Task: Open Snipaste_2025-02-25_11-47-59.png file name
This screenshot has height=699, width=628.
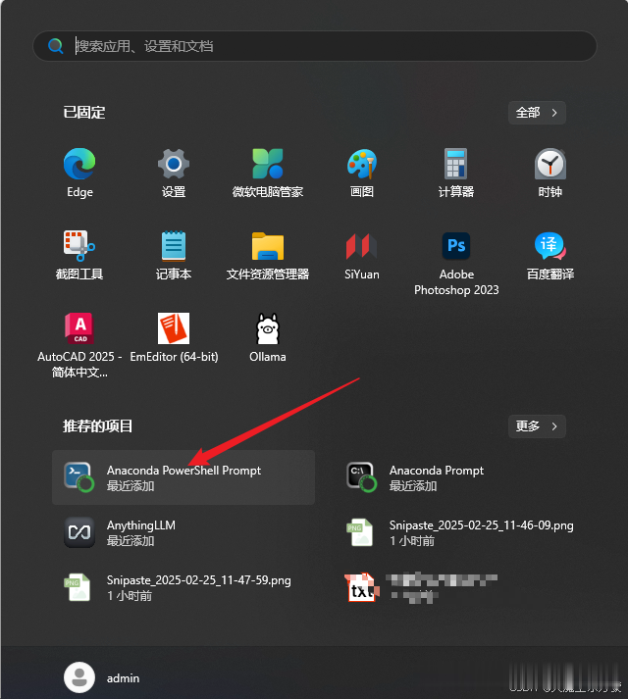Action: coord(199,580)
